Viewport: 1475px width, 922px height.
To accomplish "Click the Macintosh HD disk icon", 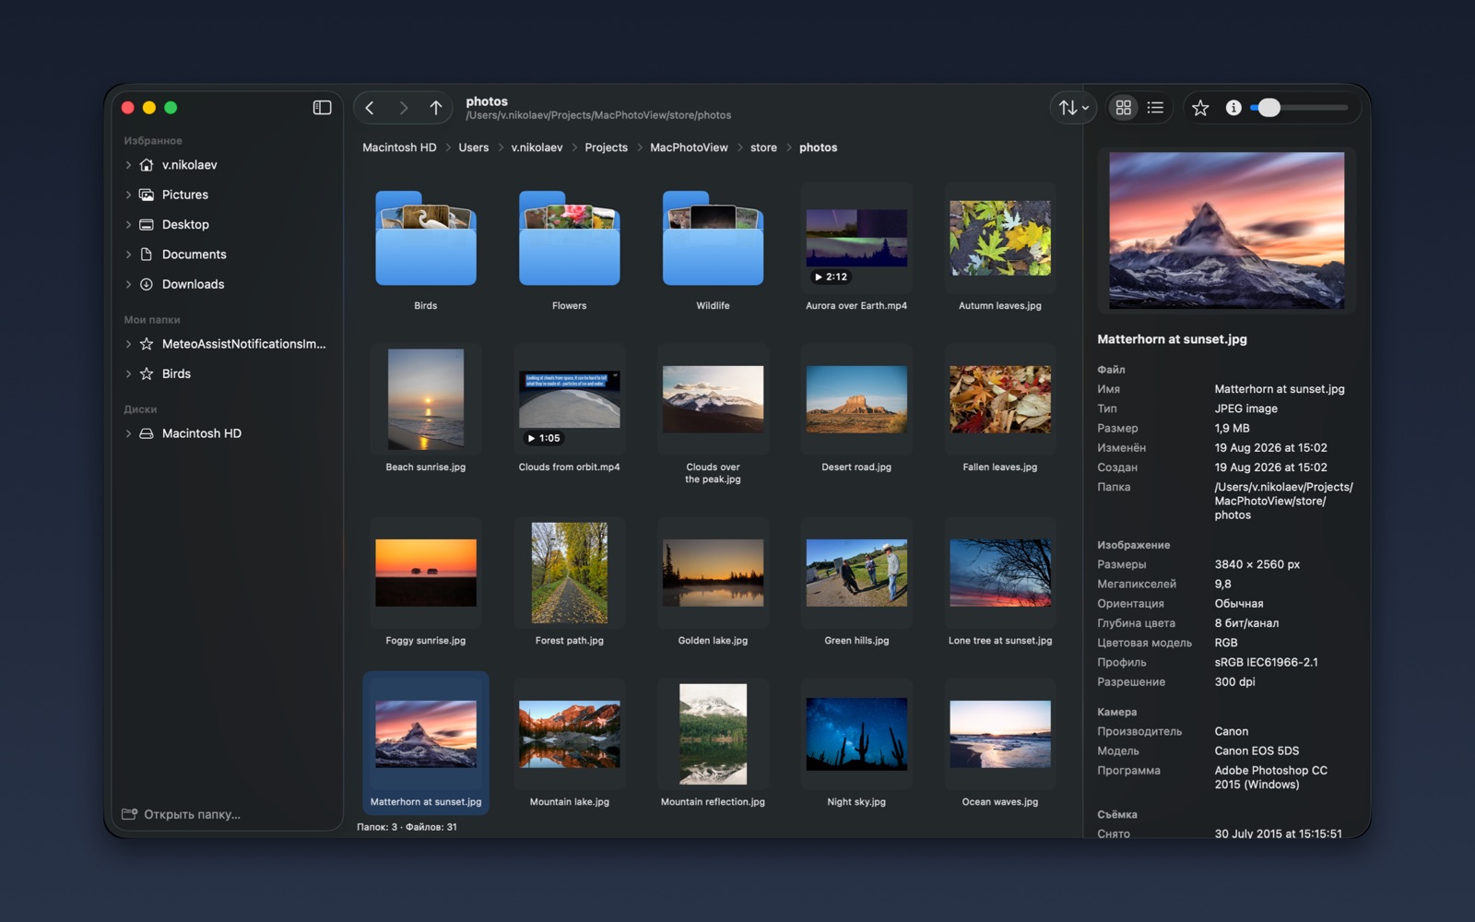I will click(146, 433).
